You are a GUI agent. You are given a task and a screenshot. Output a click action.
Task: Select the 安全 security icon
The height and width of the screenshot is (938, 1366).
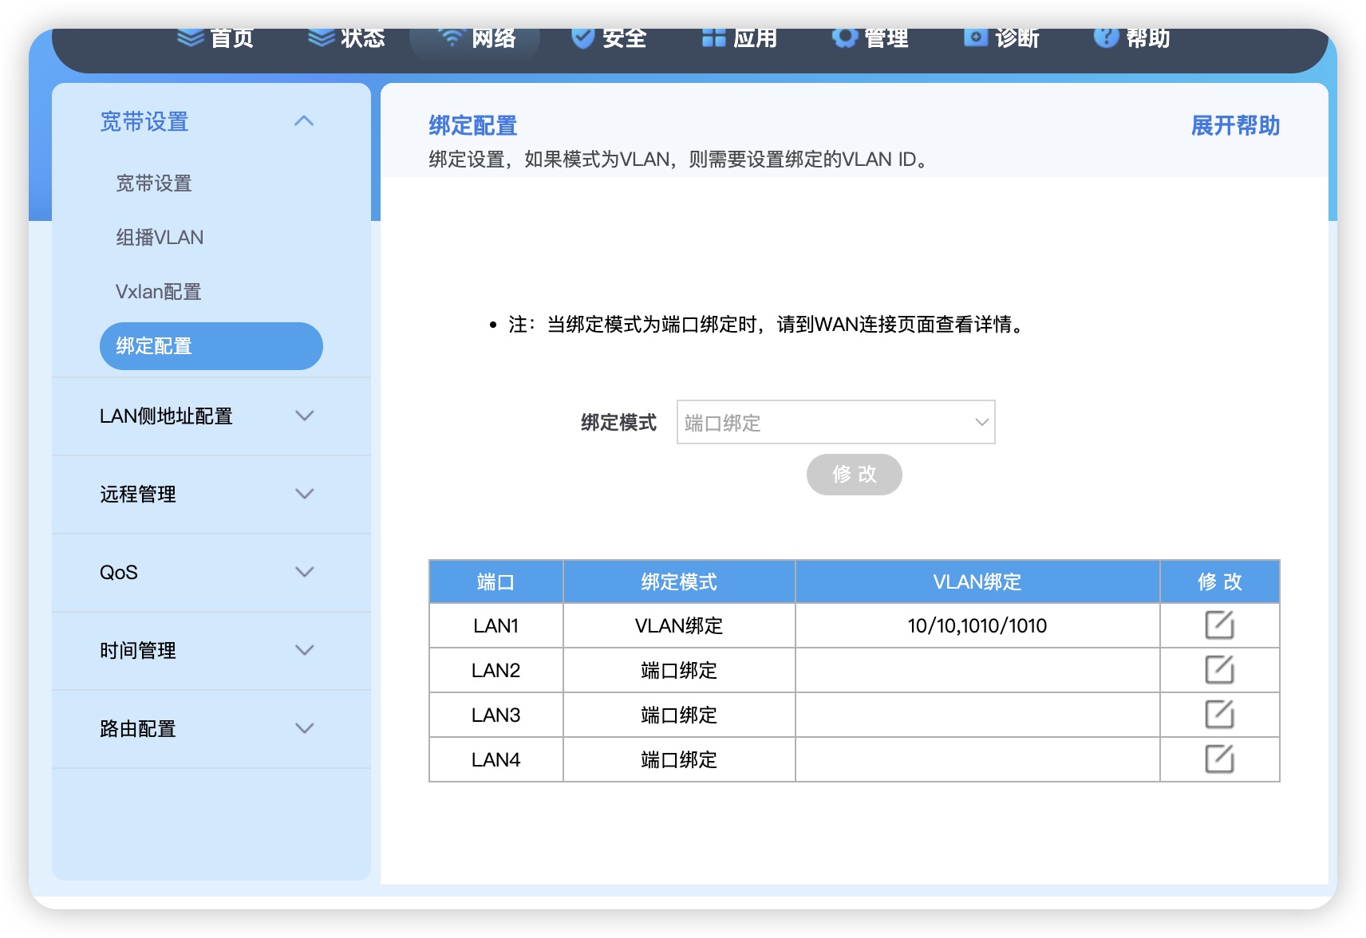(582, 37)
